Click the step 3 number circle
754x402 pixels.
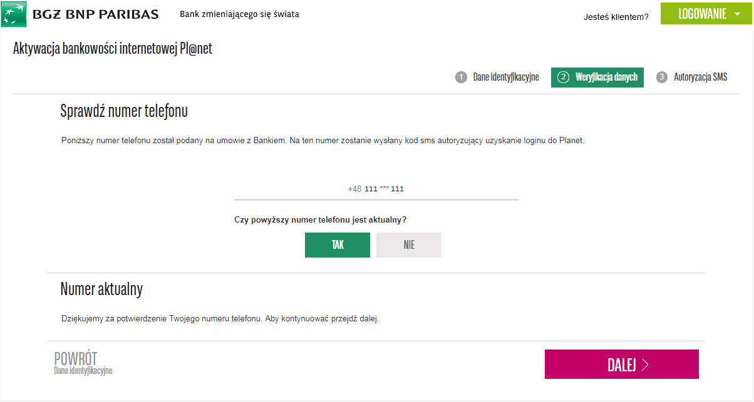662,78
